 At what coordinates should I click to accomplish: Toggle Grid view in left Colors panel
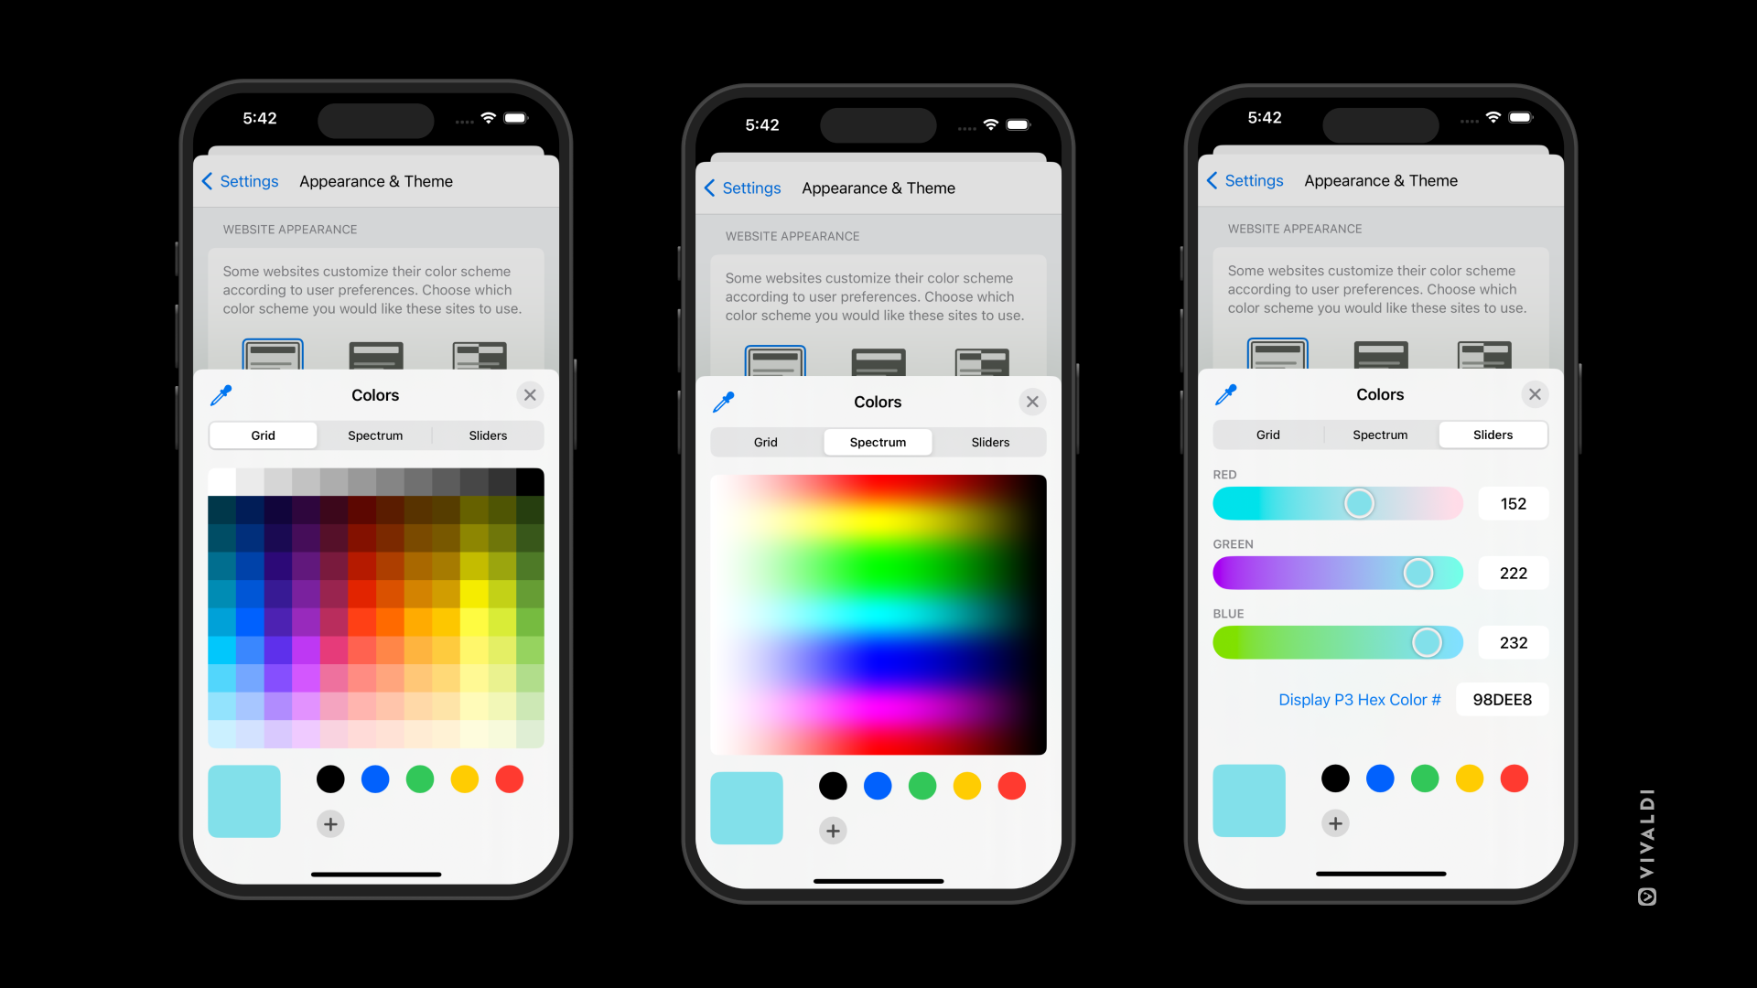pyautogui.click(x=263, y=435)
